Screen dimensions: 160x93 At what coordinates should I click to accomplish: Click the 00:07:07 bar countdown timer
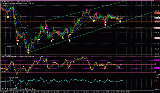coord(11,46)
